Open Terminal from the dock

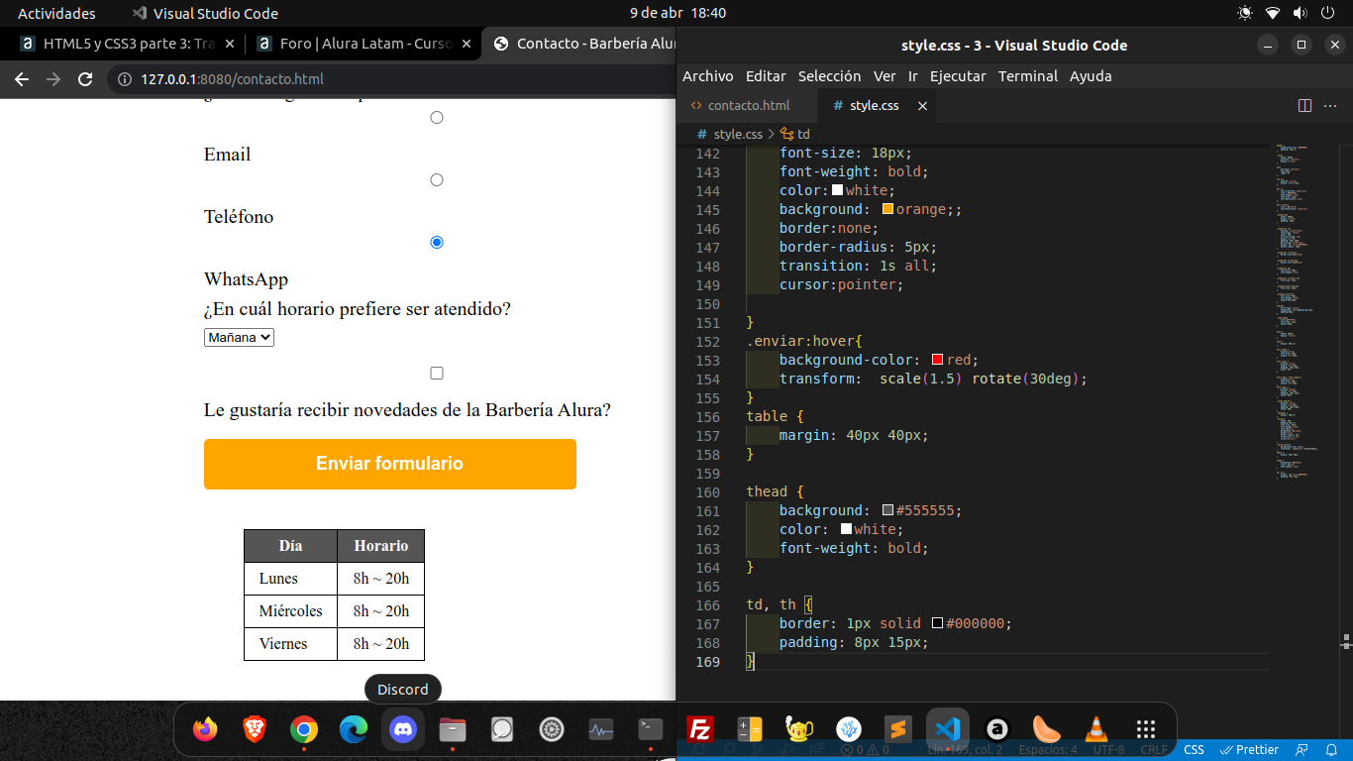(x=651, y=729)
